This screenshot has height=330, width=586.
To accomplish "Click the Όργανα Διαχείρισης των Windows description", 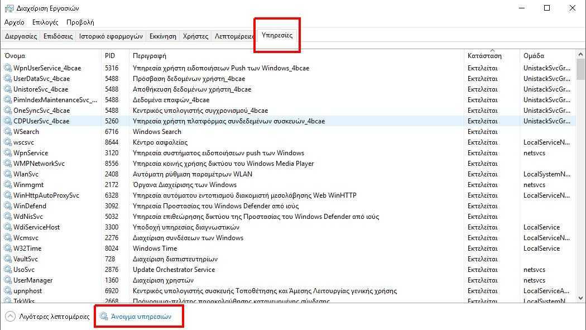I will [x=185, y=185].
